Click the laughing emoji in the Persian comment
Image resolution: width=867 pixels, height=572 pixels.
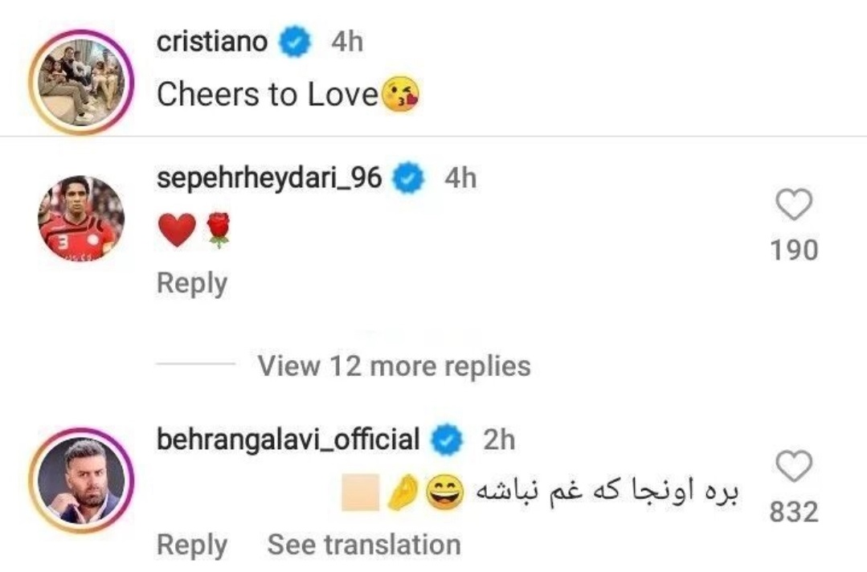(x=441, y=492)
